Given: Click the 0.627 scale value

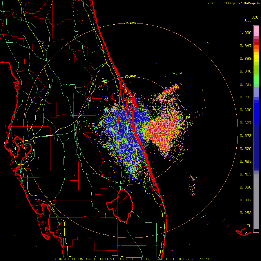Looking at the screenshot, I should pos(246,123).
